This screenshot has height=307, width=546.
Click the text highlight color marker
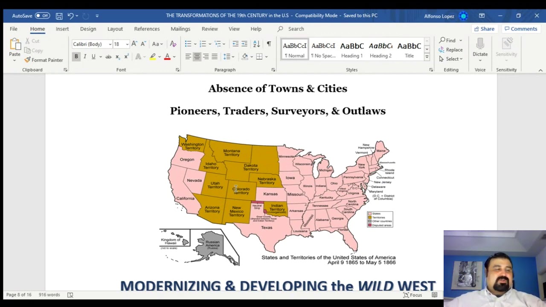(x=153, y=57)
